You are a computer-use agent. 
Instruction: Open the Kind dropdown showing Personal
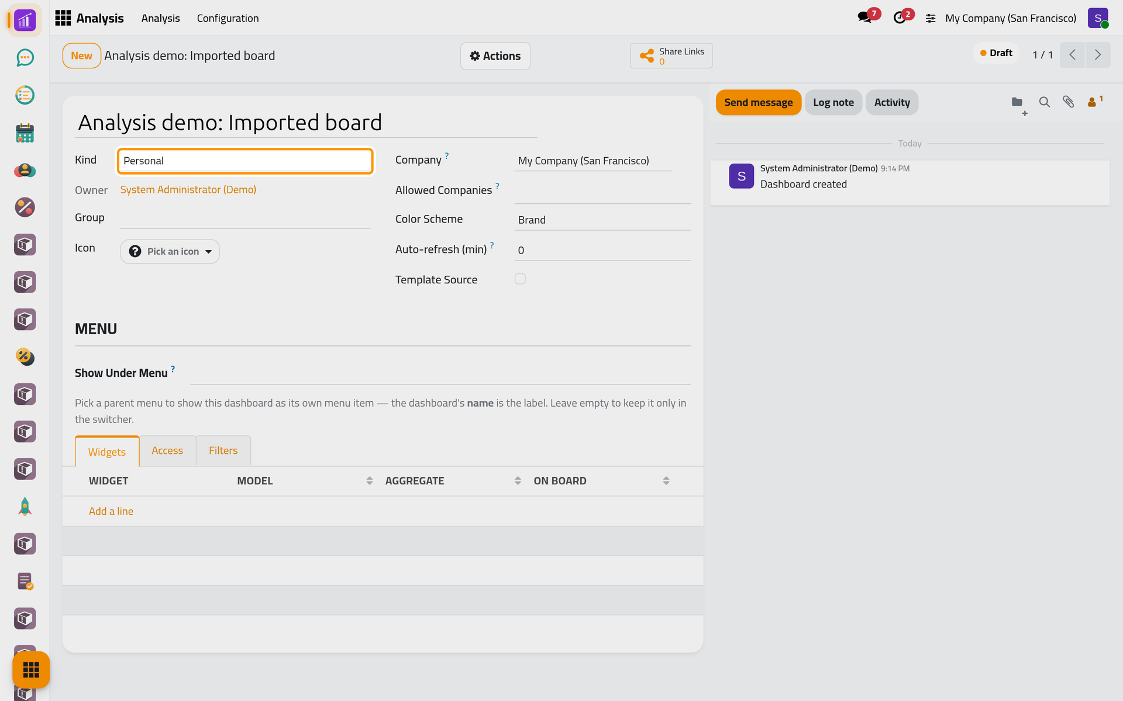pos(245,161)
